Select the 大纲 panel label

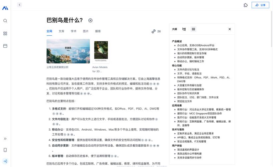pyautogui.click(x=175, y=29)
